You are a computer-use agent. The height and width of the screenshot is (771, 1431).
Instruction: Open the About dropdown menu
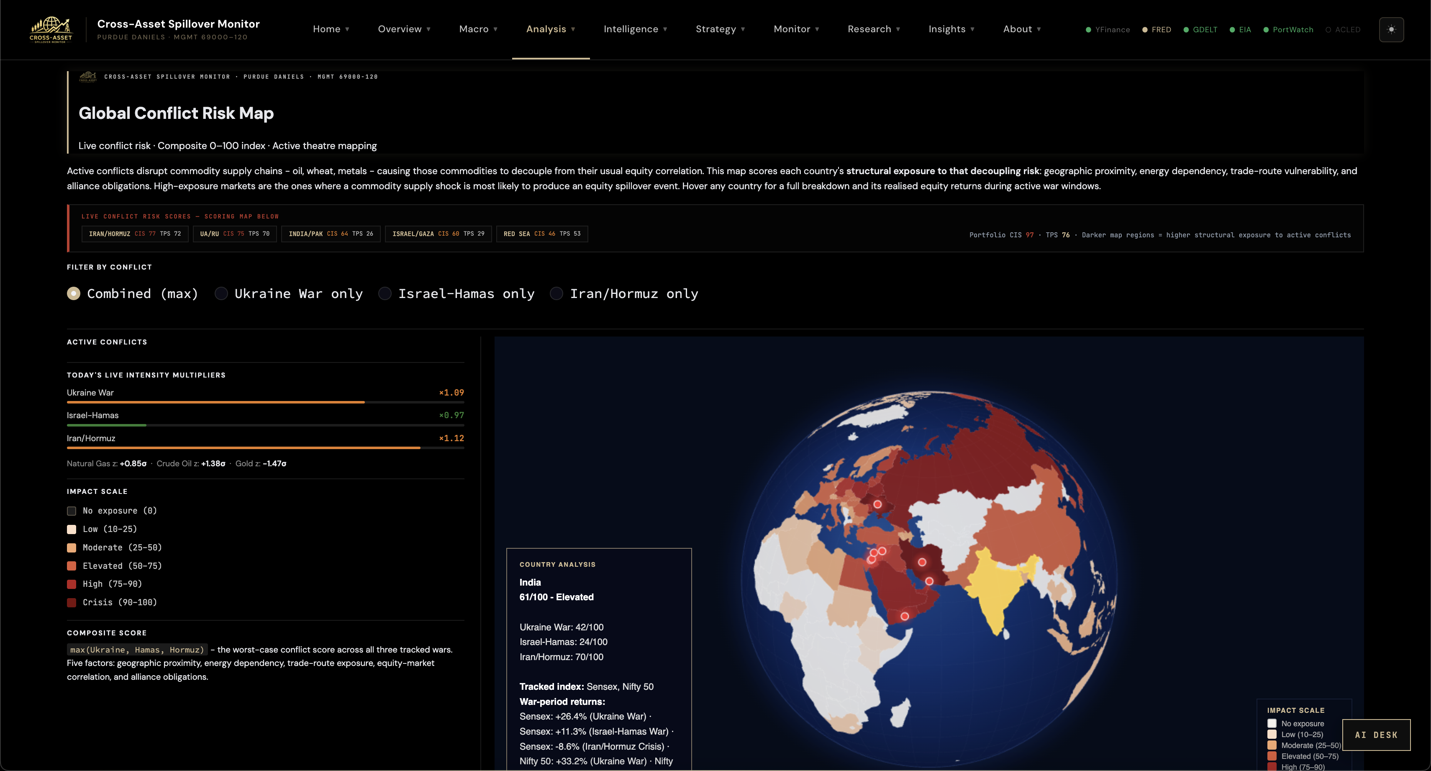pos(1022,29)
